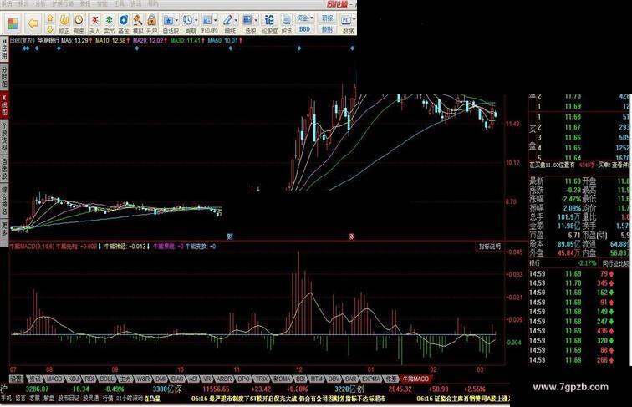This screenshot has height=407, width=632.
Task: Switch to the 分时图 side tab
Action: coord(4,77)
